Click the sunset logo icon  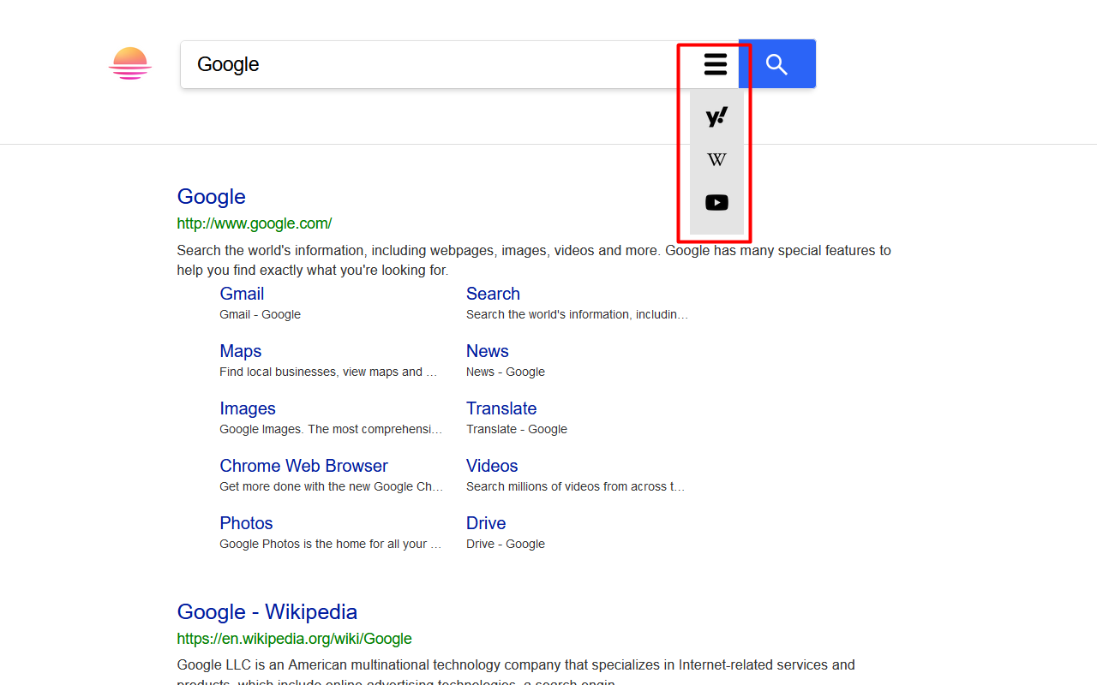130,64
